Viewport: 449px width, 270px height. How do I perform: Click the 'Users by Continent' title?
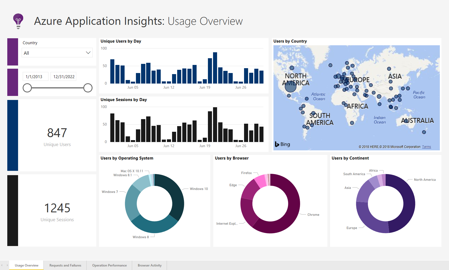click(x=350, y=158)
